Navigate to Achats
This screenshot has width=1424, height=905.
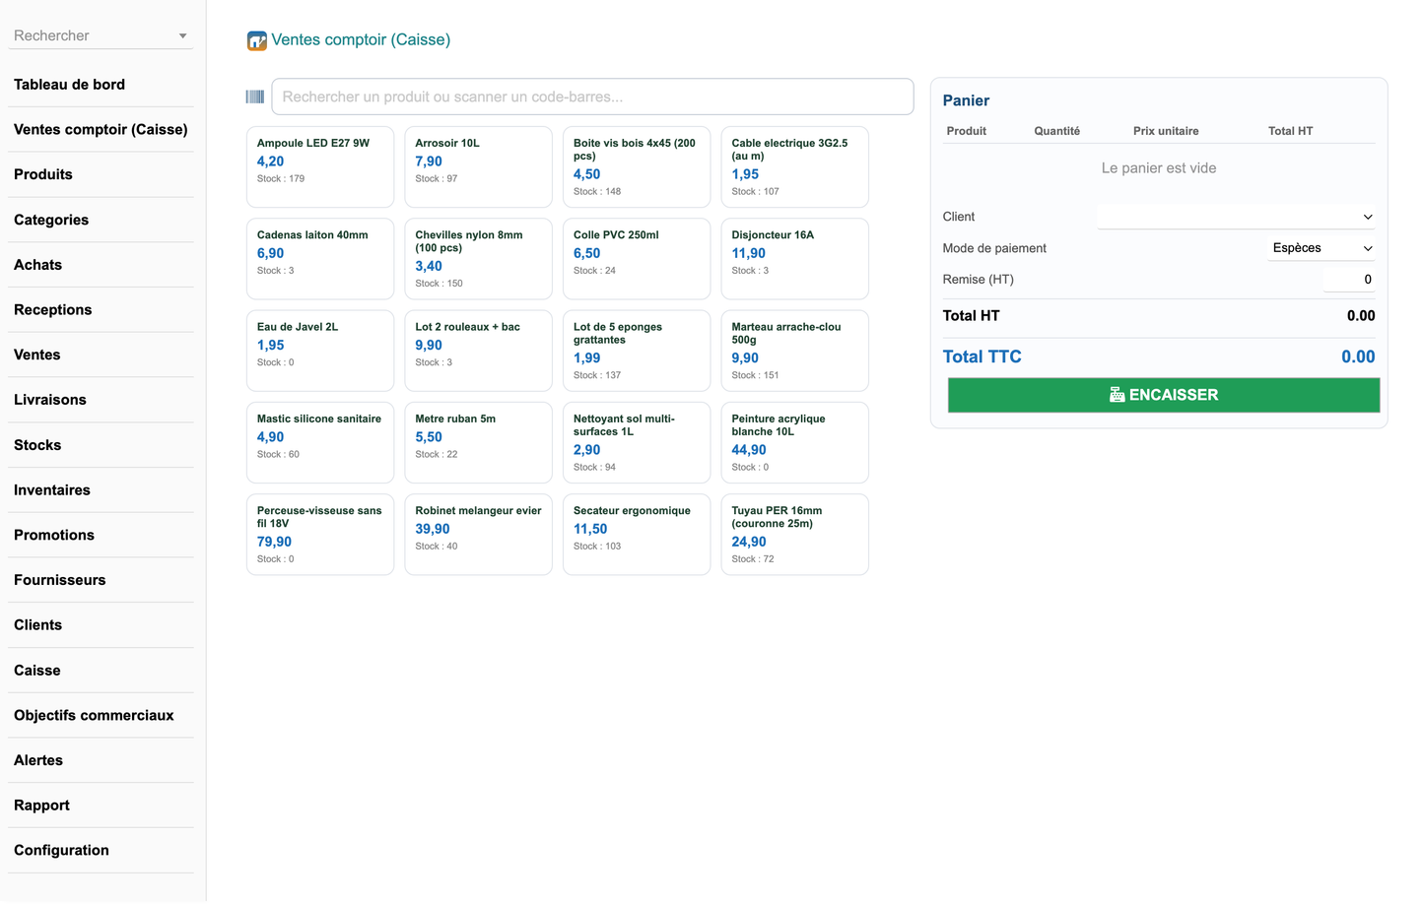(x=101, y=265)
